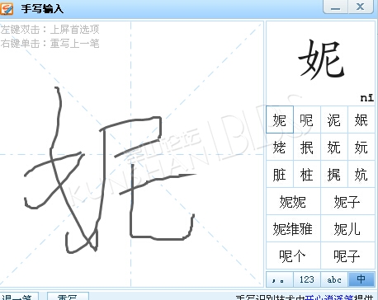The image size is (378, 300).
Task: Choose candidate character 妧
Action: [x=361, y=147]
